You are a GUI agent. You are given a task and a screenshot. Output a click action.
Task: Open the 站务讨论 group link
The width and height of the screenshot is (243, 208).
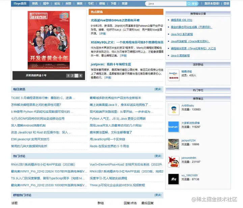(x=187, y=71)
